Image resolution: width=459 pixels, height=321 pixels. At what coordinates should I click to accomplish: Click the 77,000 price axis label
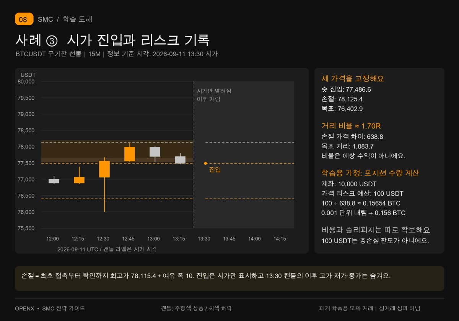[26, 180]
